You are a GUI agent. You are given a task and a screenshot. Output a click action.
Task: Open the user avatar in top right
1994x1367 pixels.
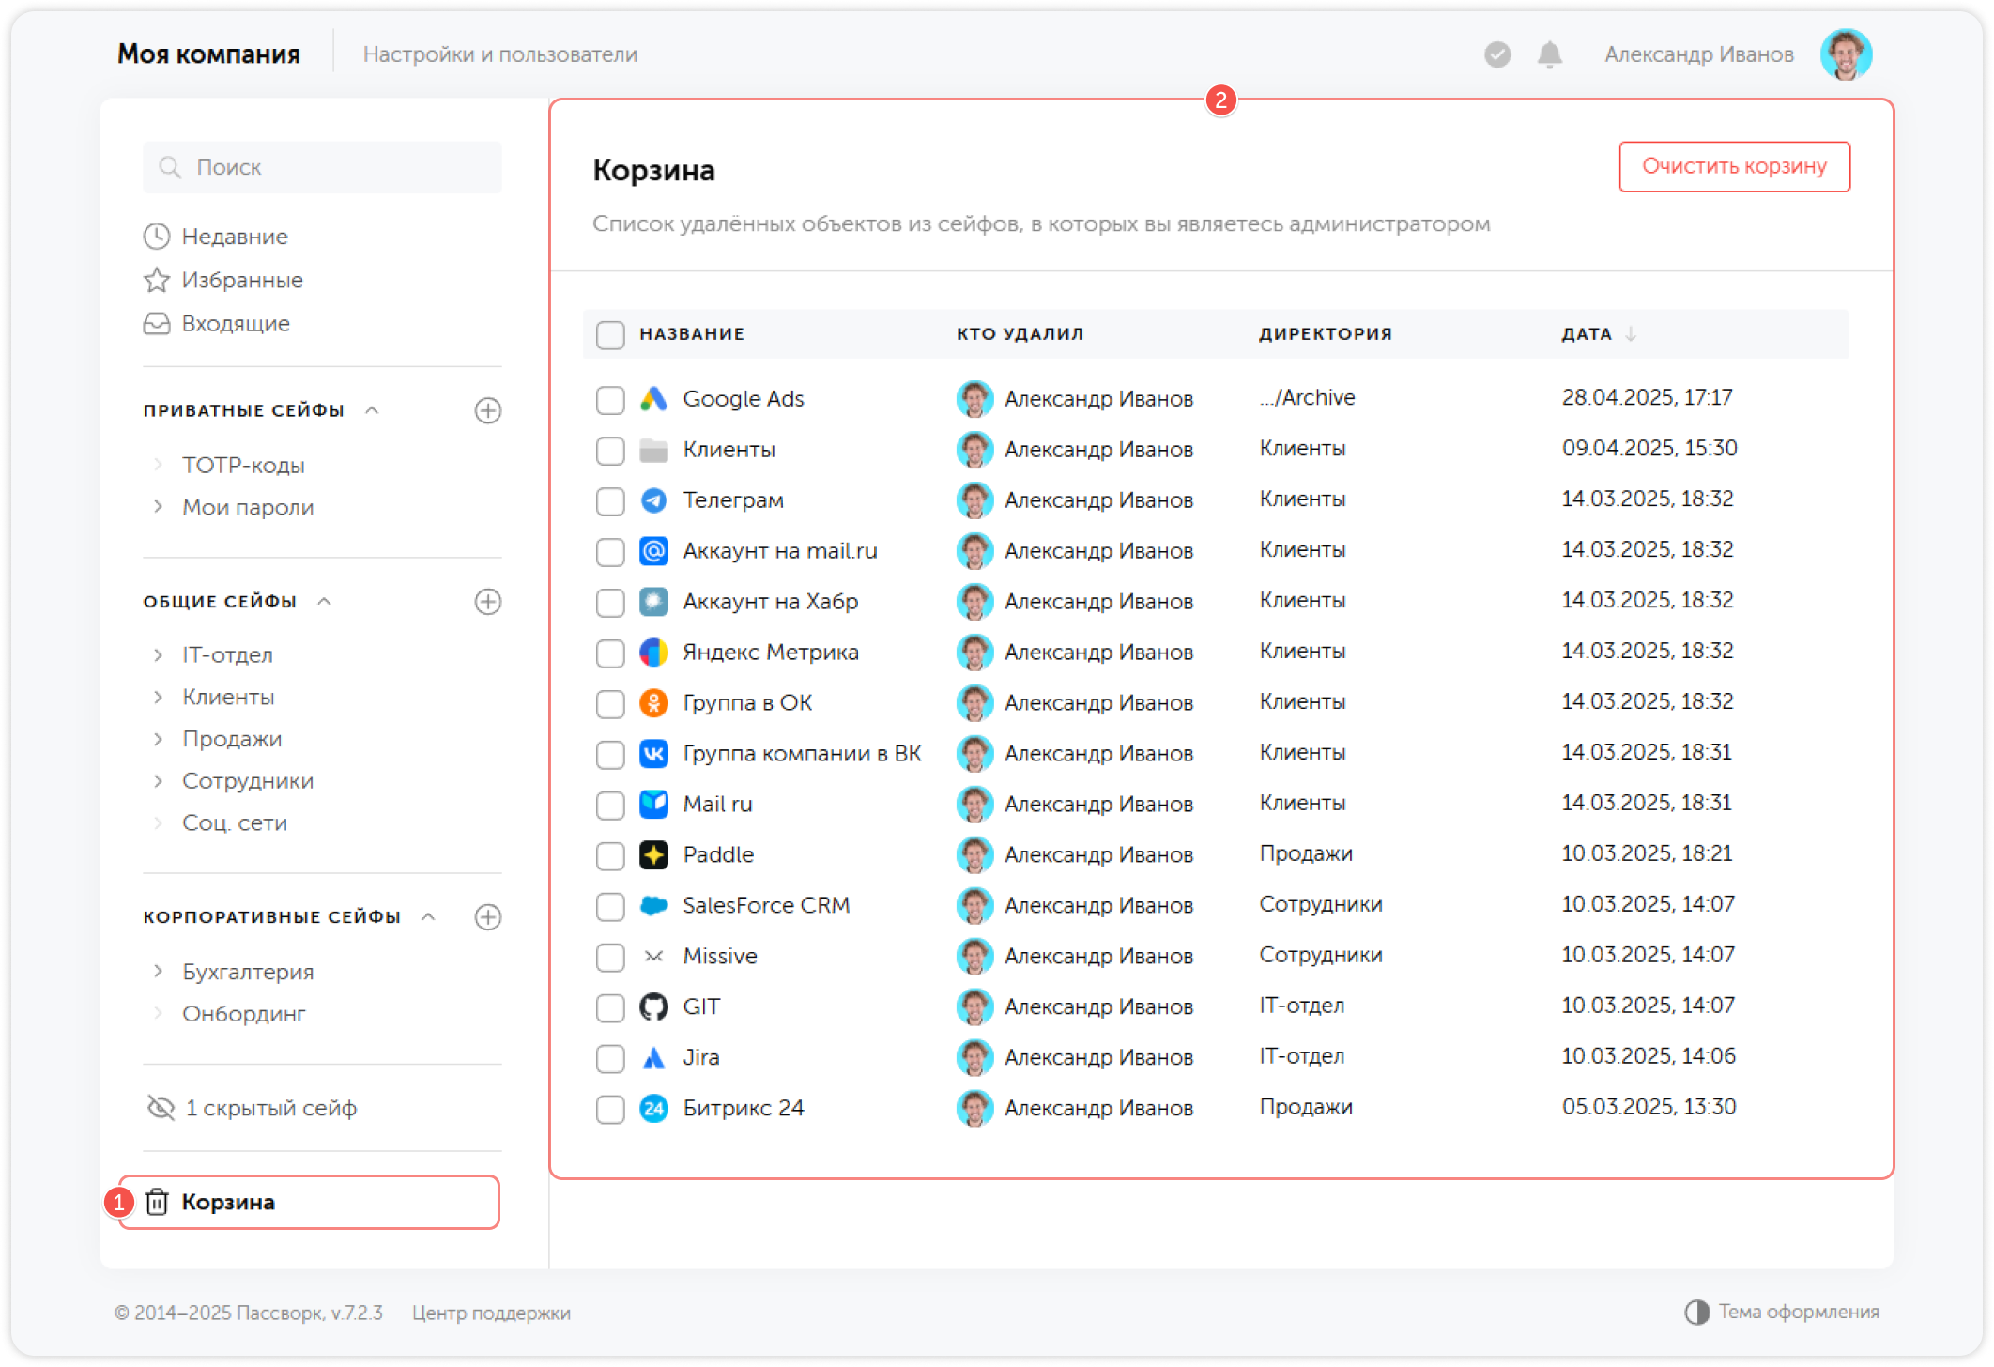(1846, 54)
